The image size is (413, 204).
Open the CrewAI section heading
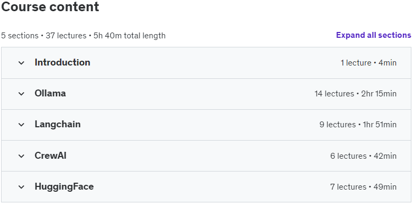tap(51, 156)
